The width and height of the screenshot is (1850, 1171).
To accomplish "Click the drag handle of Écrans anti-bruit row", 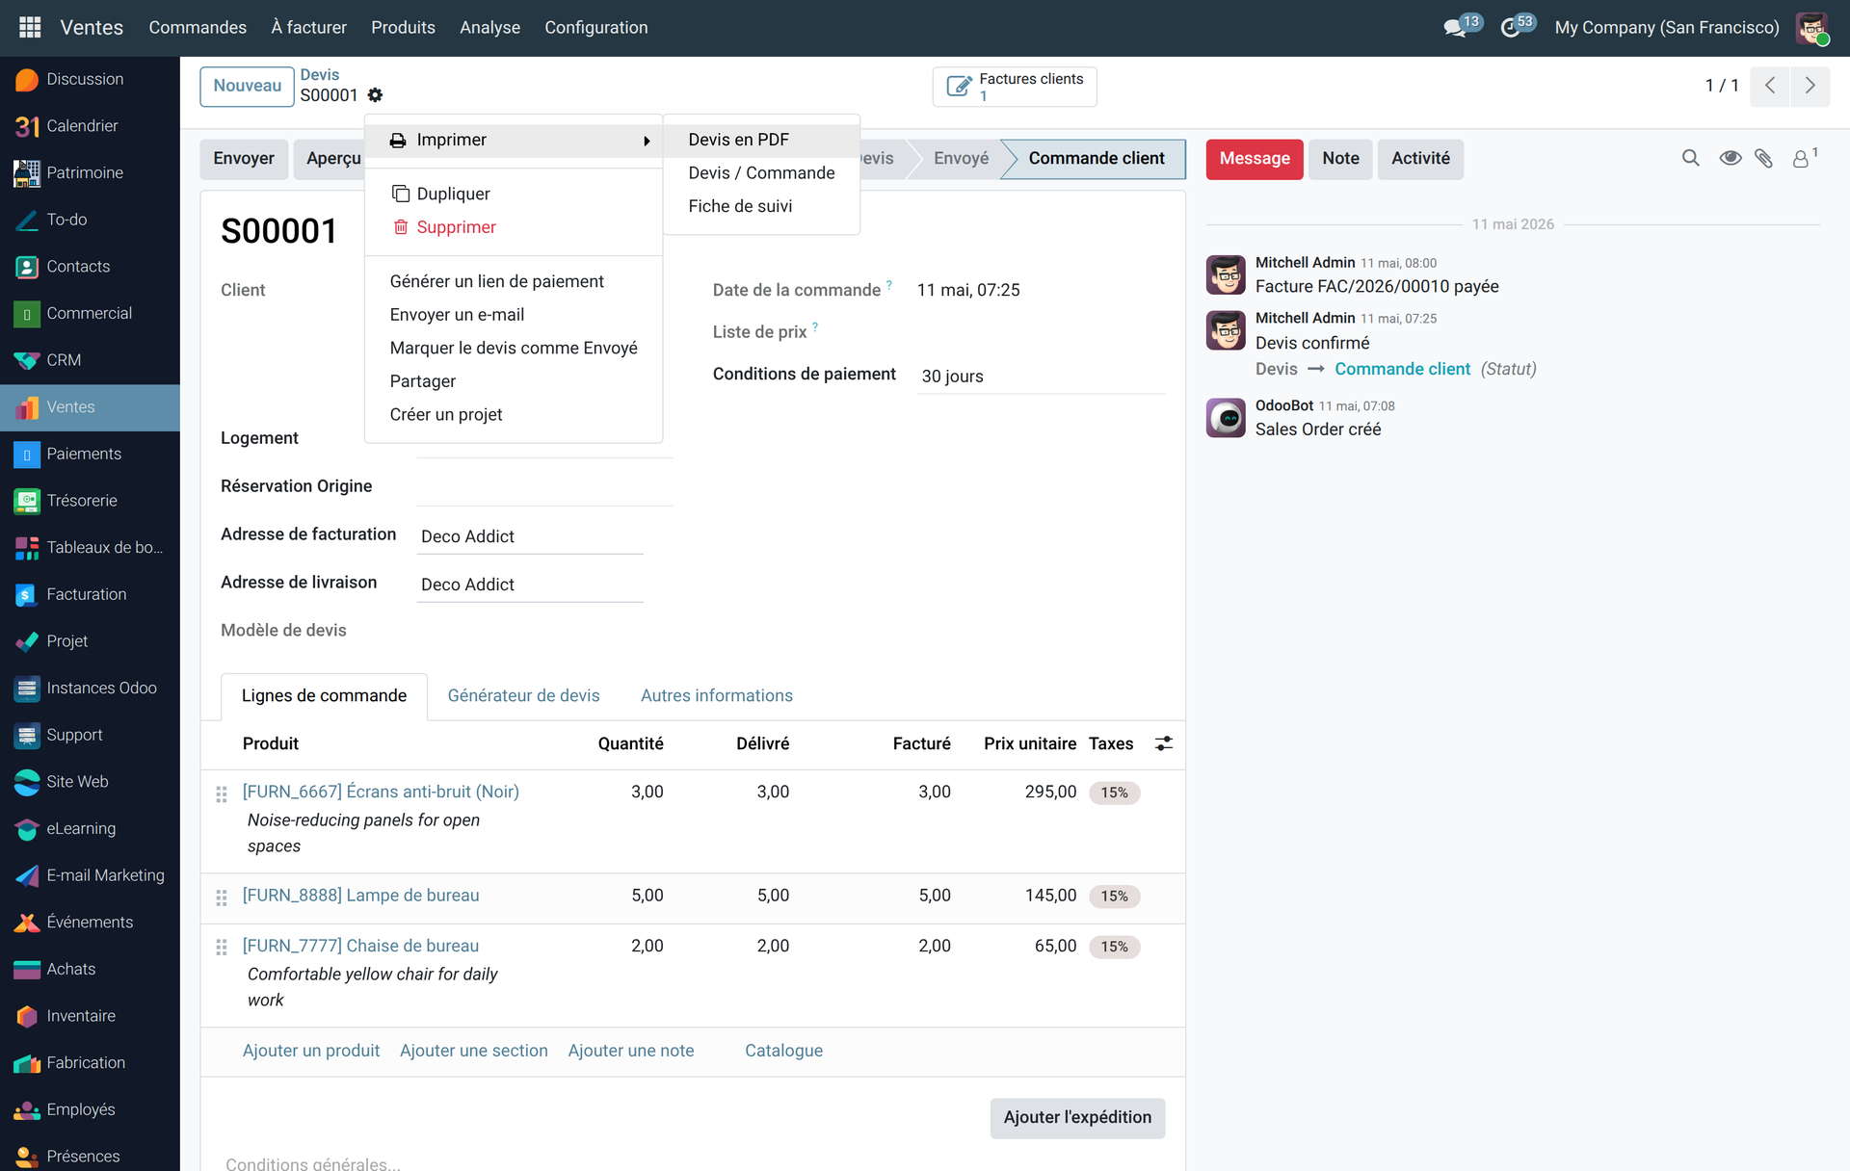I will click(x=222, y=794).
